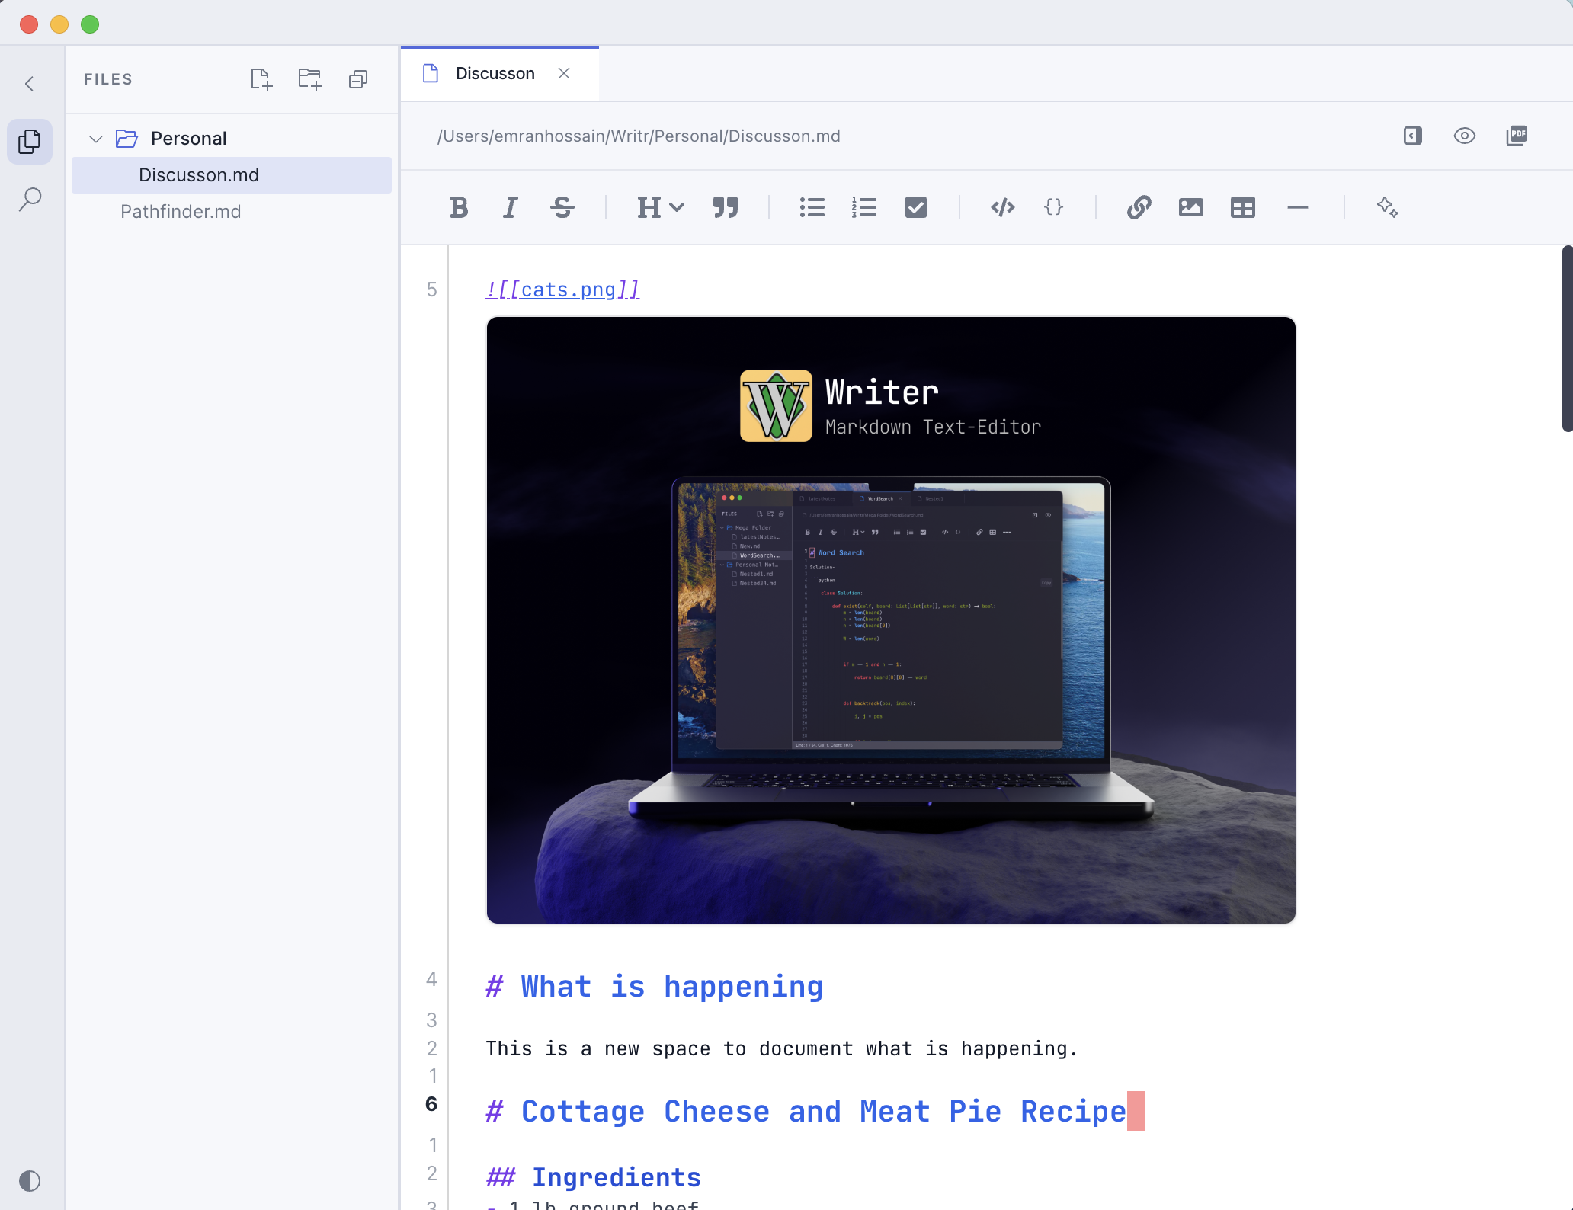Close the Discusson tab
Viewport: 1573px width, 1210px height.
pos(564,73)
